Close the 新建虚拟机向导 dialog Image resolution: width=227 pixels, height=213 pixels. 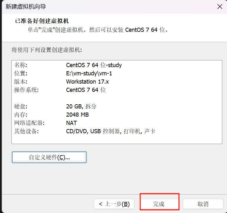click(x=220, y=6)
